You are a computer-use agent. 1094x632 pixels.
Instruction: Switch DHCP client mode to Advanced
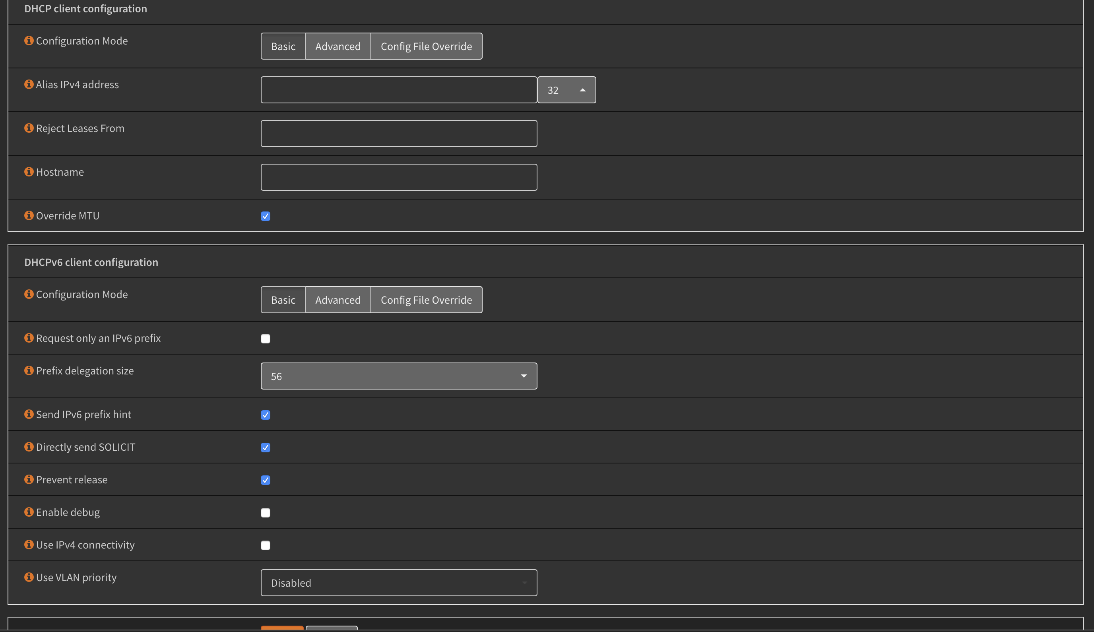click(x=338, y=46)
